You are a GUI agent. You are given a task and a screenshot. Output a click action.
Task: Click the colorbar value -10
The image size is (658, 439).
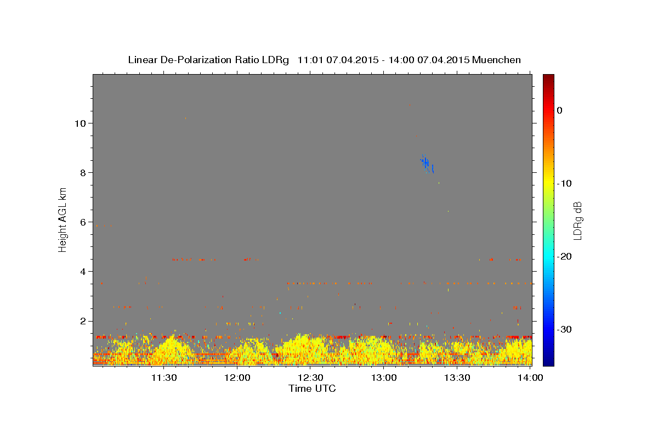(x=564, y=183)
